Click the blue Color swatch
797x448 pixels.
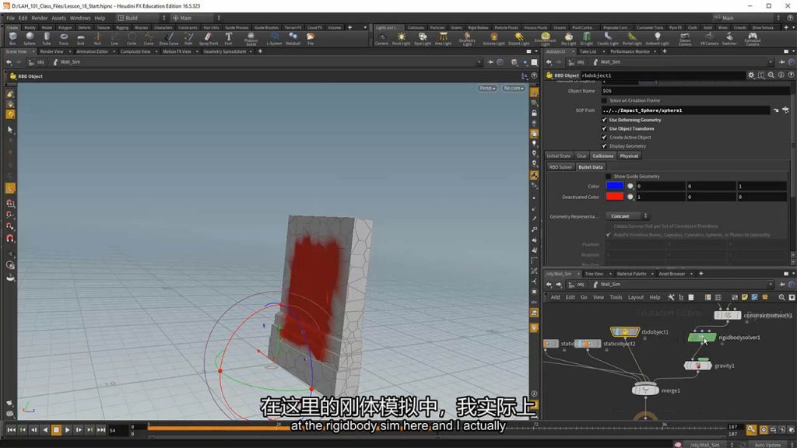point(615,186)
